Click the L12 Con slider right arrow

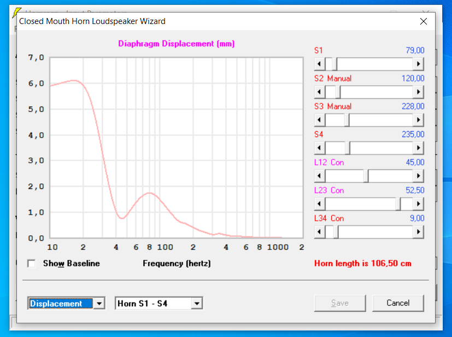[418, 176]
